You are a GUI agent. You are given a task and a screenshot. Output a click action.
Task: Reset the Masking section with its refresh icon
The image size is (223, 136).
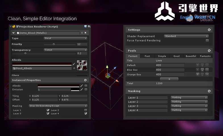pos(209,91)
